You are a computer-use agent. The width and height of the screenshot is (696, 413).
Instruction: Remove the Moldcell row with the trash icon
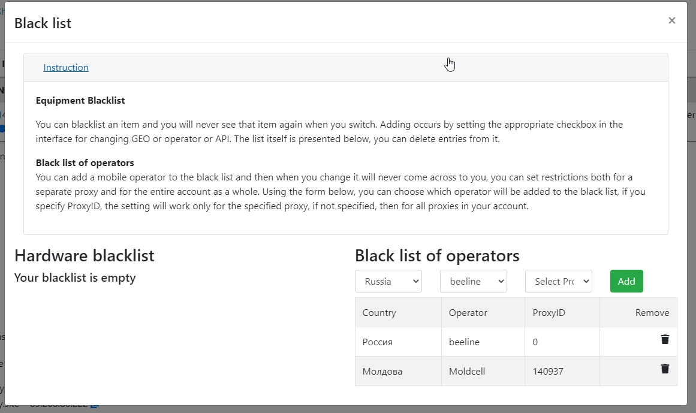click(x=664, y=369)
